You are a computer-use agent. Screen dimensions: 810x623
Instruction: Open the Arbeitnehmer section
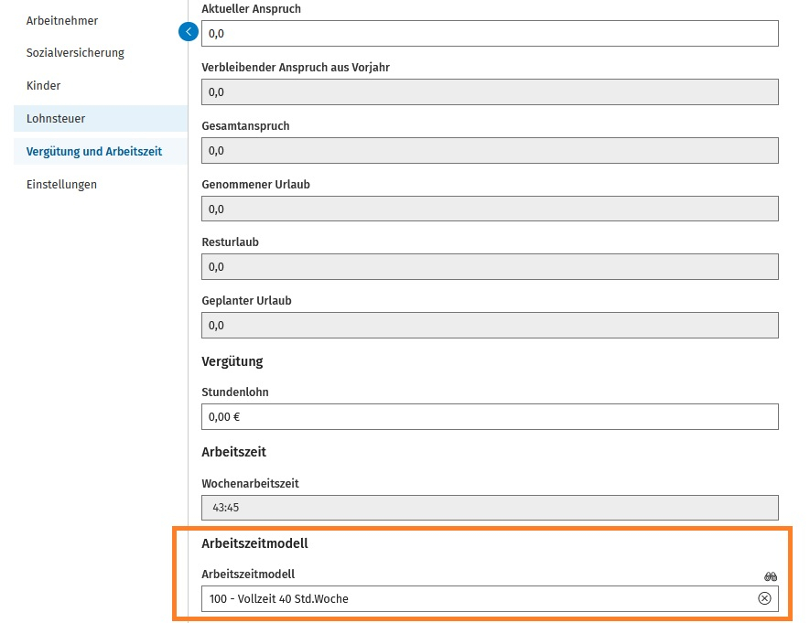(62, 21)
